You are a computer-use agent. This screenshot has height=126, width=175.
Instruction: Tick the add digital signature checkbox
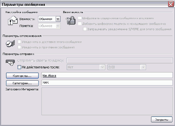tap(80, 24)
